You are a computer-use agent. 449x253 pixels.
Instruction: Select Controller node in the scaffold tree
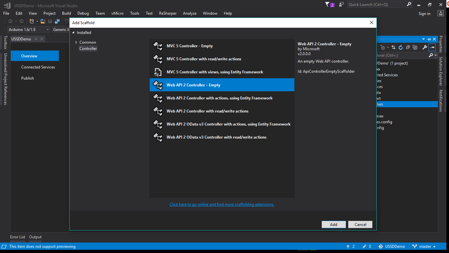pos(88,49)
